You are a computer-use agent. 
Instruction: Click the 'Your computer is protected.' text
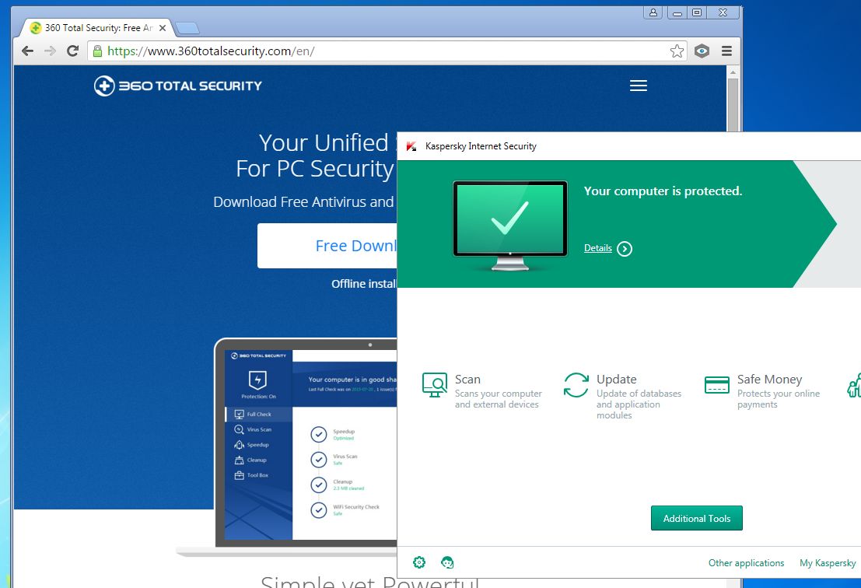[663, 191]
